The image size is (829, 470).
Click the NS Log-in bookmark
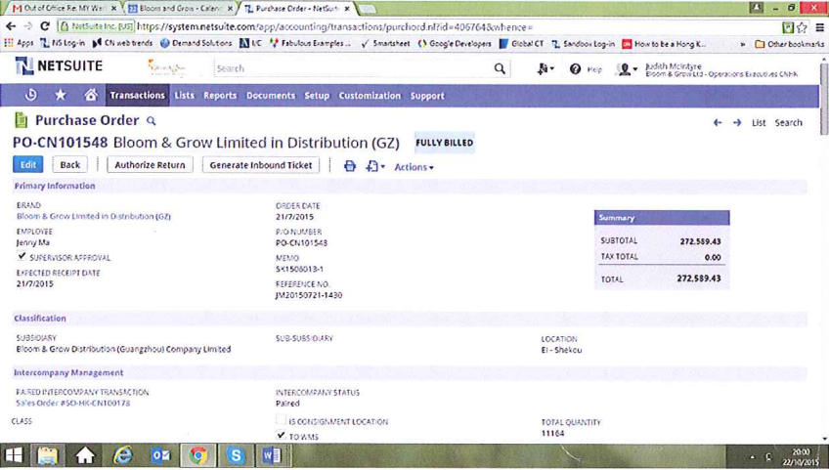point(63,43)
